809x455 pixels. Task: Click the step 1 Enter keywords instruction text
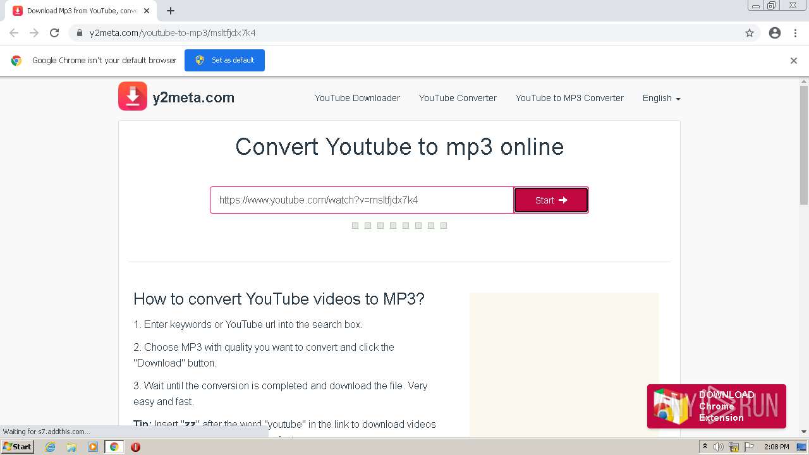248,324
